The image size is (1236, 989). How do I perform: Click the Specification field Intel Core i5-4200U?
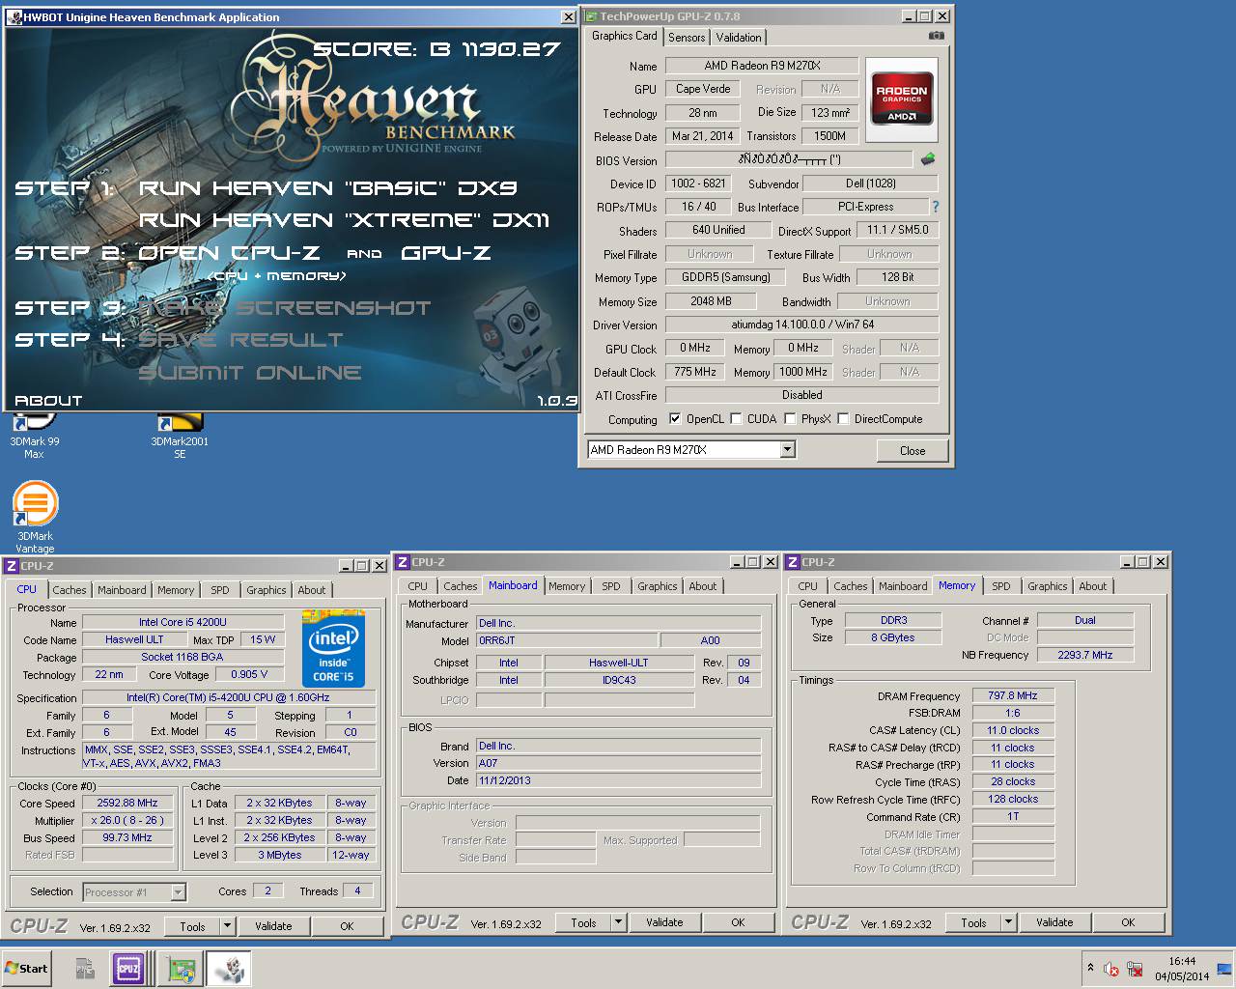click(228, 697)
